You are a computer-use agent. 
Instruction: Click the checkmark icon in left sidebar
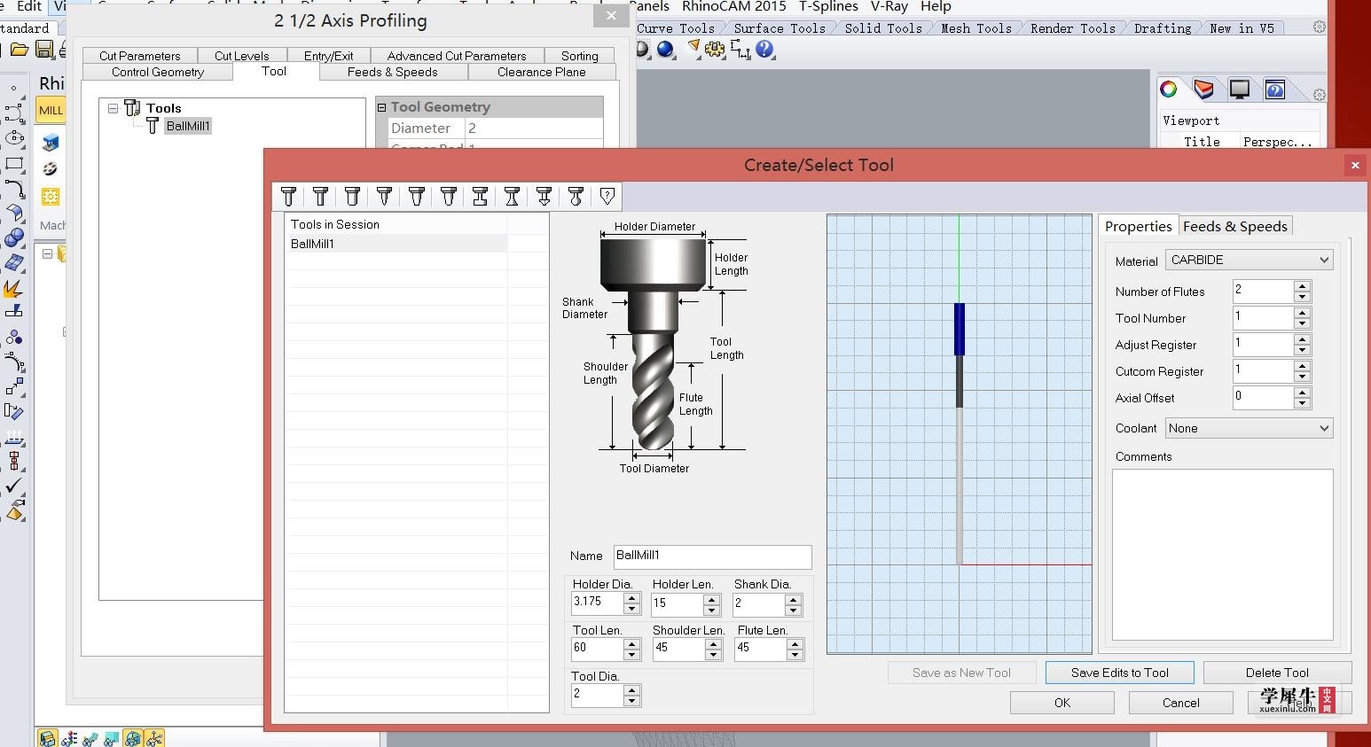[14, 486]
